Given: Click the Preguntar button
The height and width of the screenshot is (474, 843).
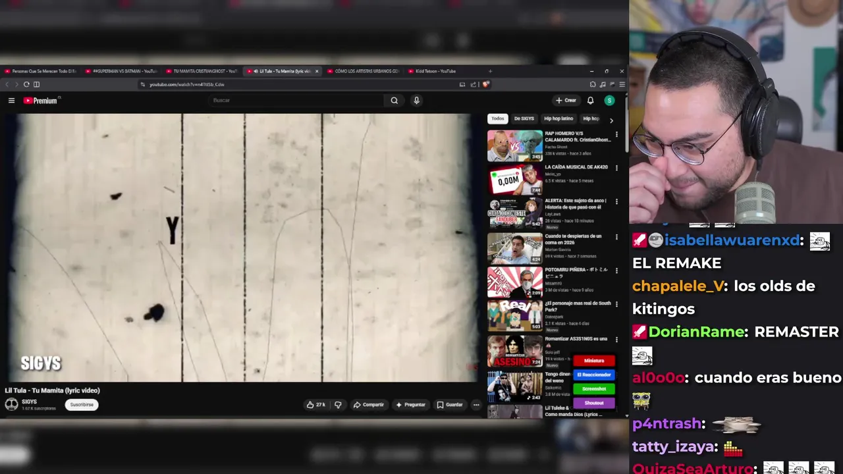Looking at the screenshot, I should [410, 405].
